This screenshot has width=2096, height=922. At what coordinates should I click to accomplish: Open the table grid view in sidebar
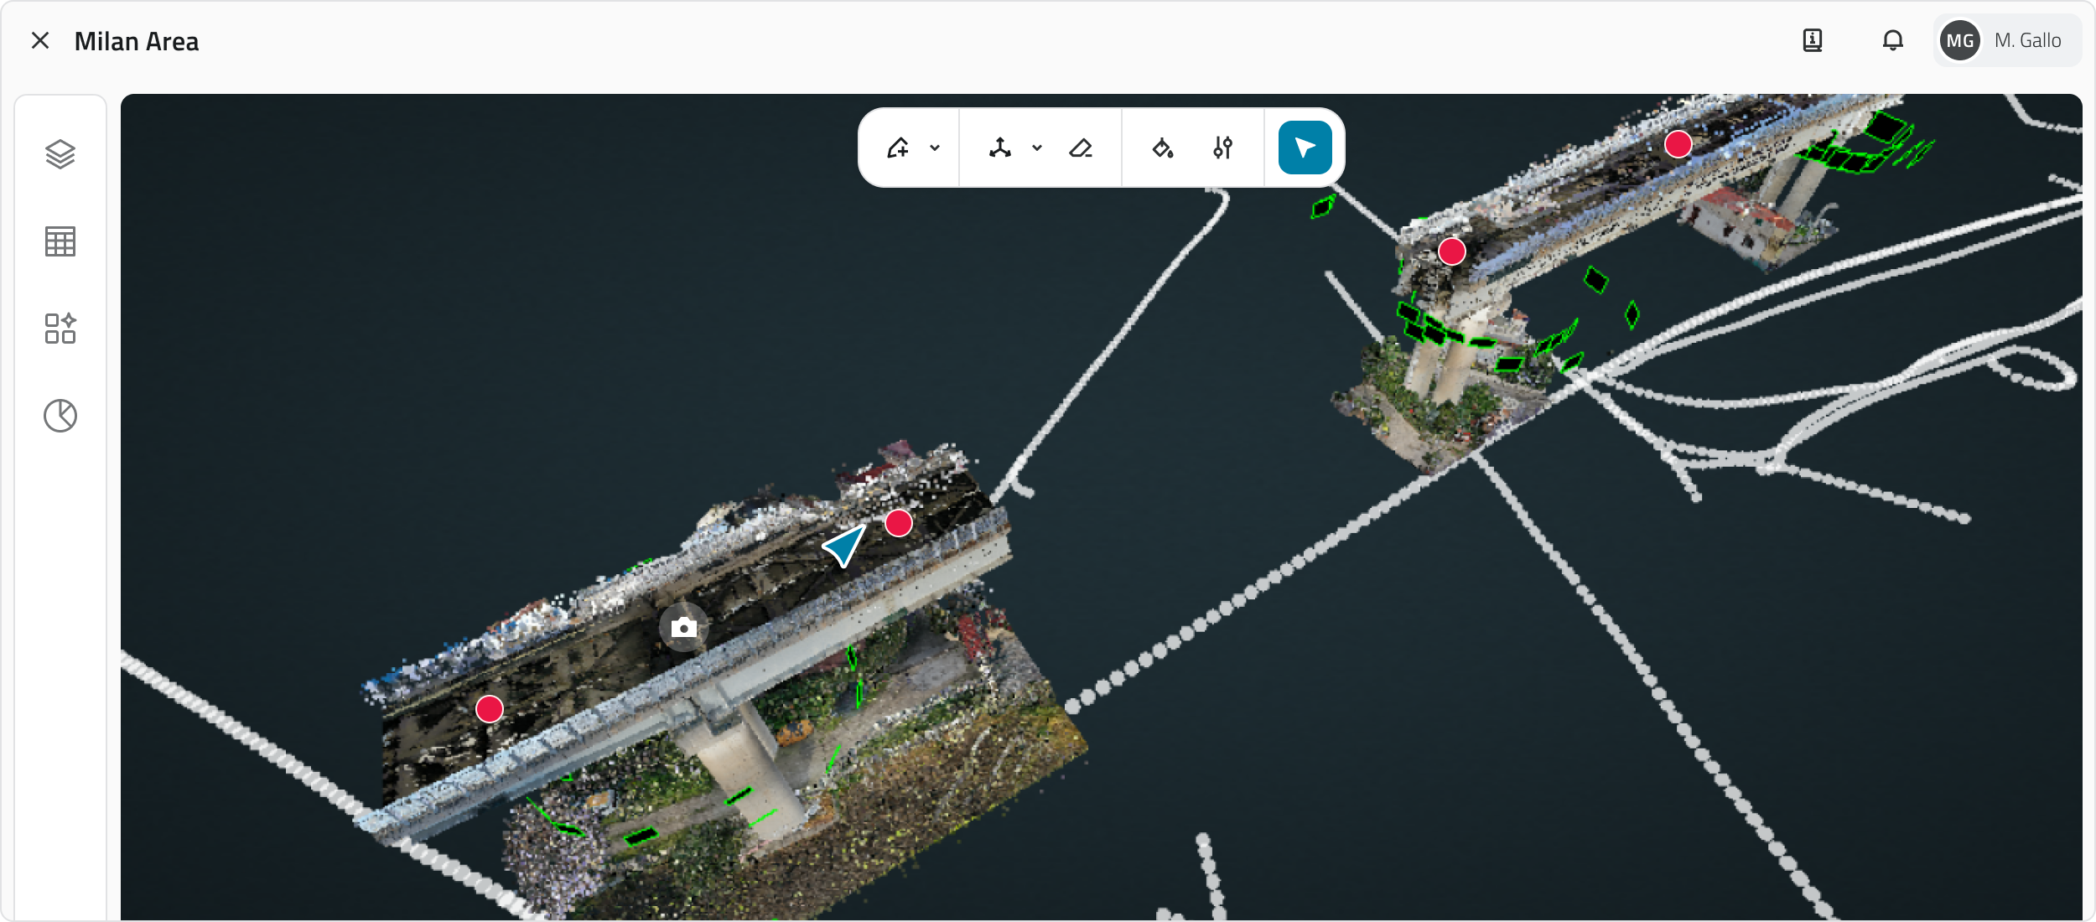coord(60,241)
